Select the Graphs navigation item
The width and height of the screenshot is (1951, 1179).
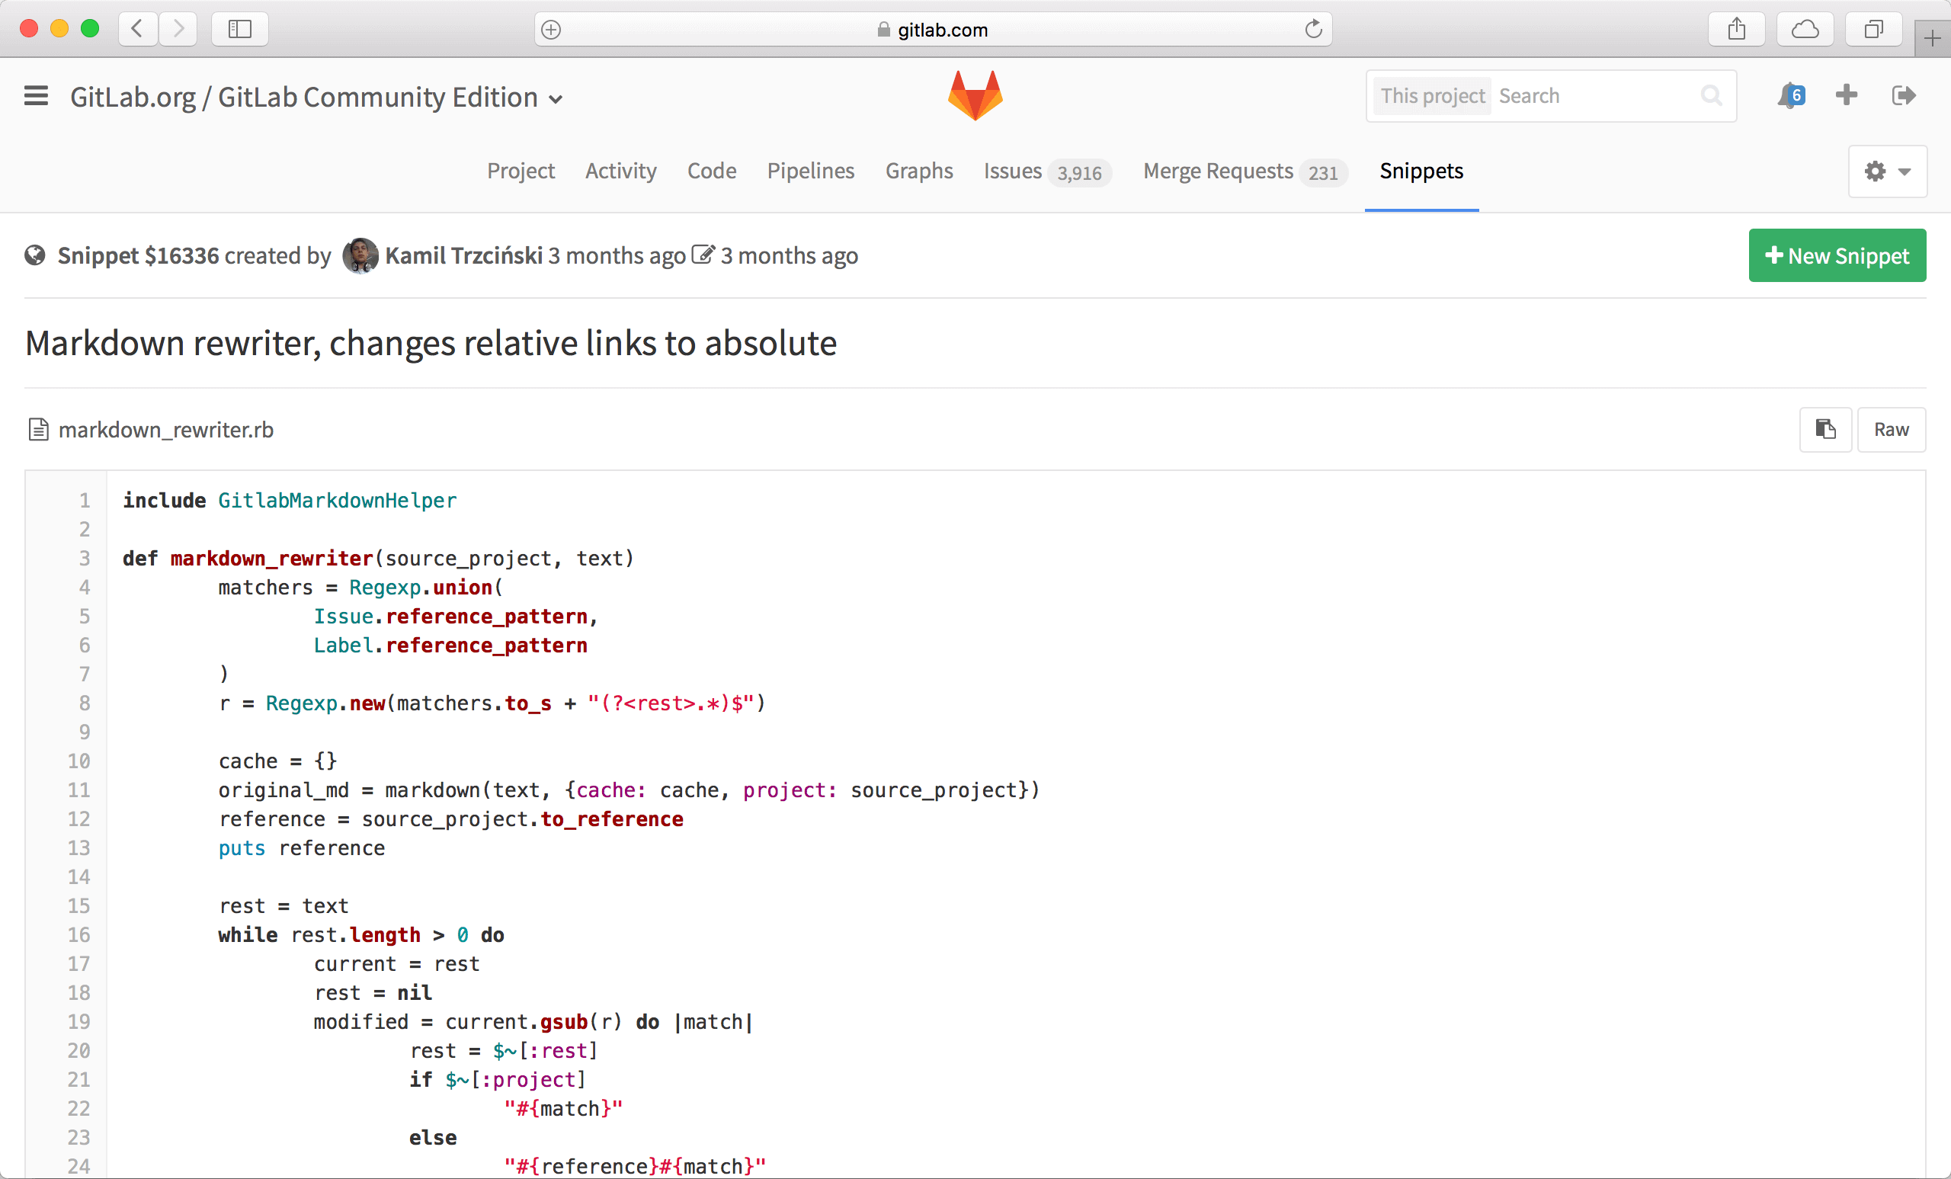point(920,171)
